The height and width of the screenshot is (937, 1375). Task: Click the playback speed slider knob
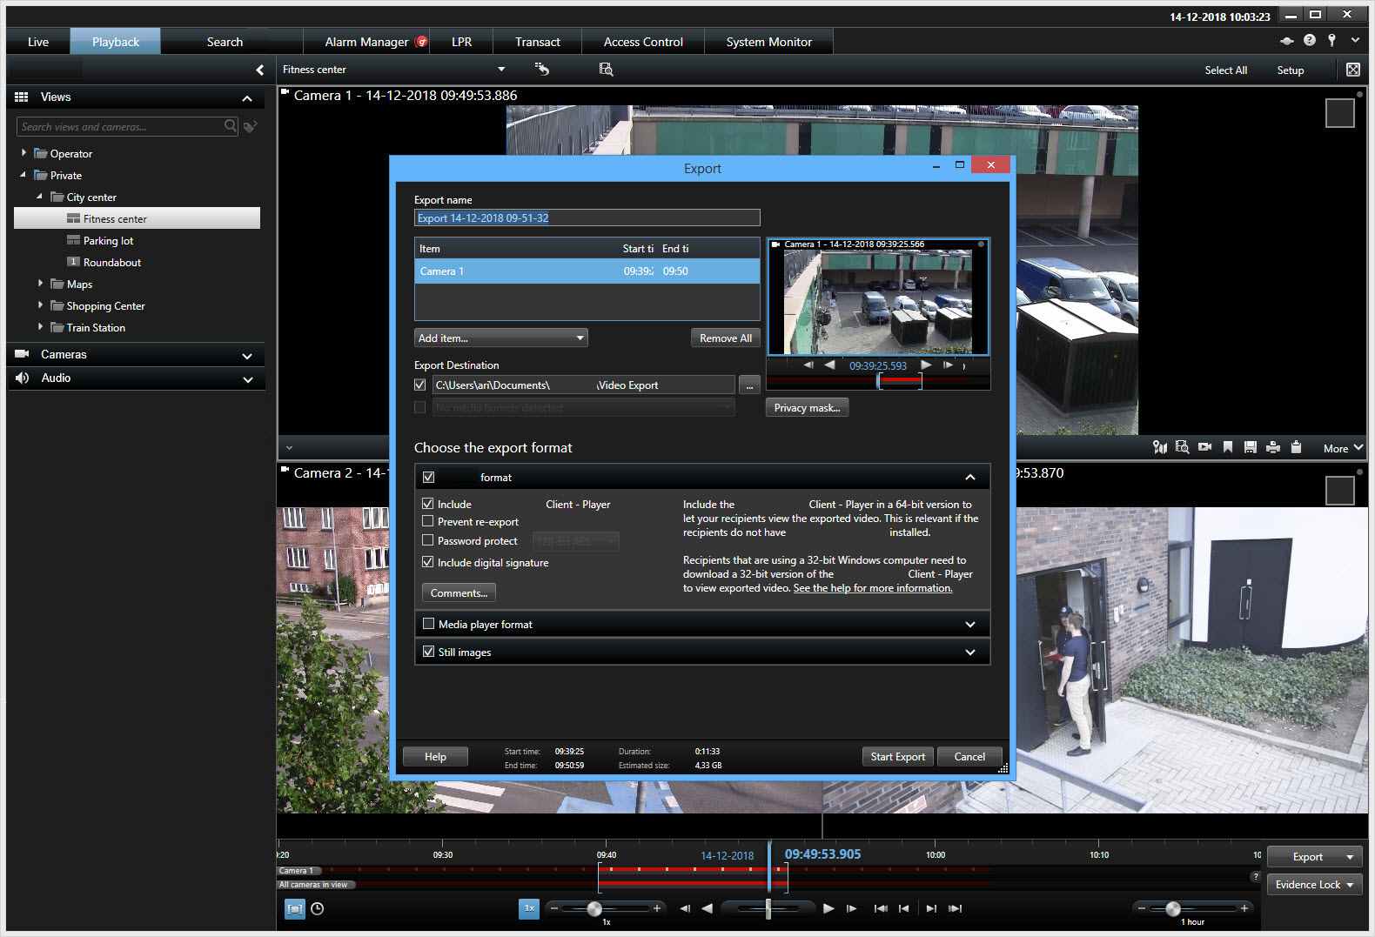pos(594,908)
